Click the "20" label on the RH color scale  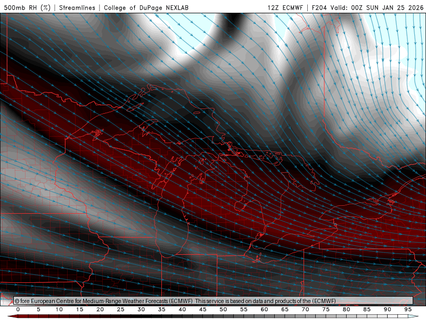coord(100,309)
